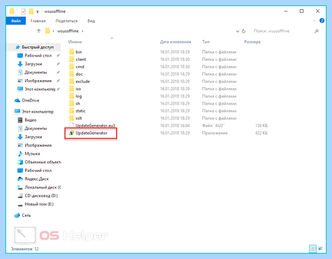The height and width of the screenshot is (259, 332).
Task: Switch to details view layout icon
Action: click(313, 249)
